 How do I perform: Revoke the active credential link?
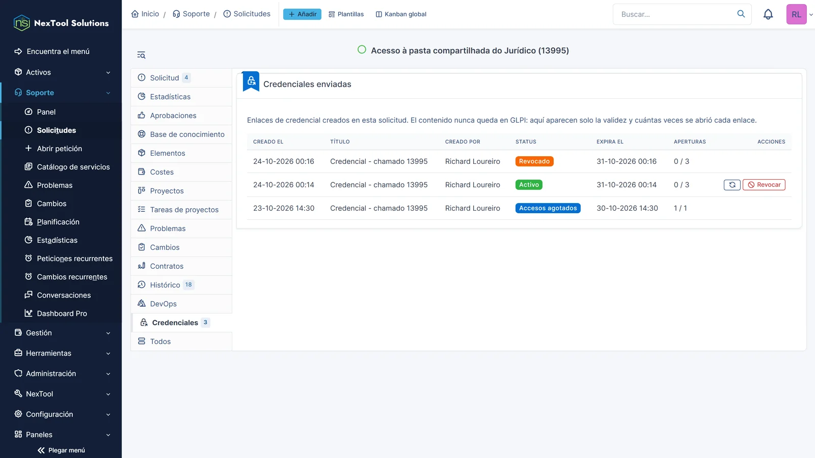[x=764, y=185]
